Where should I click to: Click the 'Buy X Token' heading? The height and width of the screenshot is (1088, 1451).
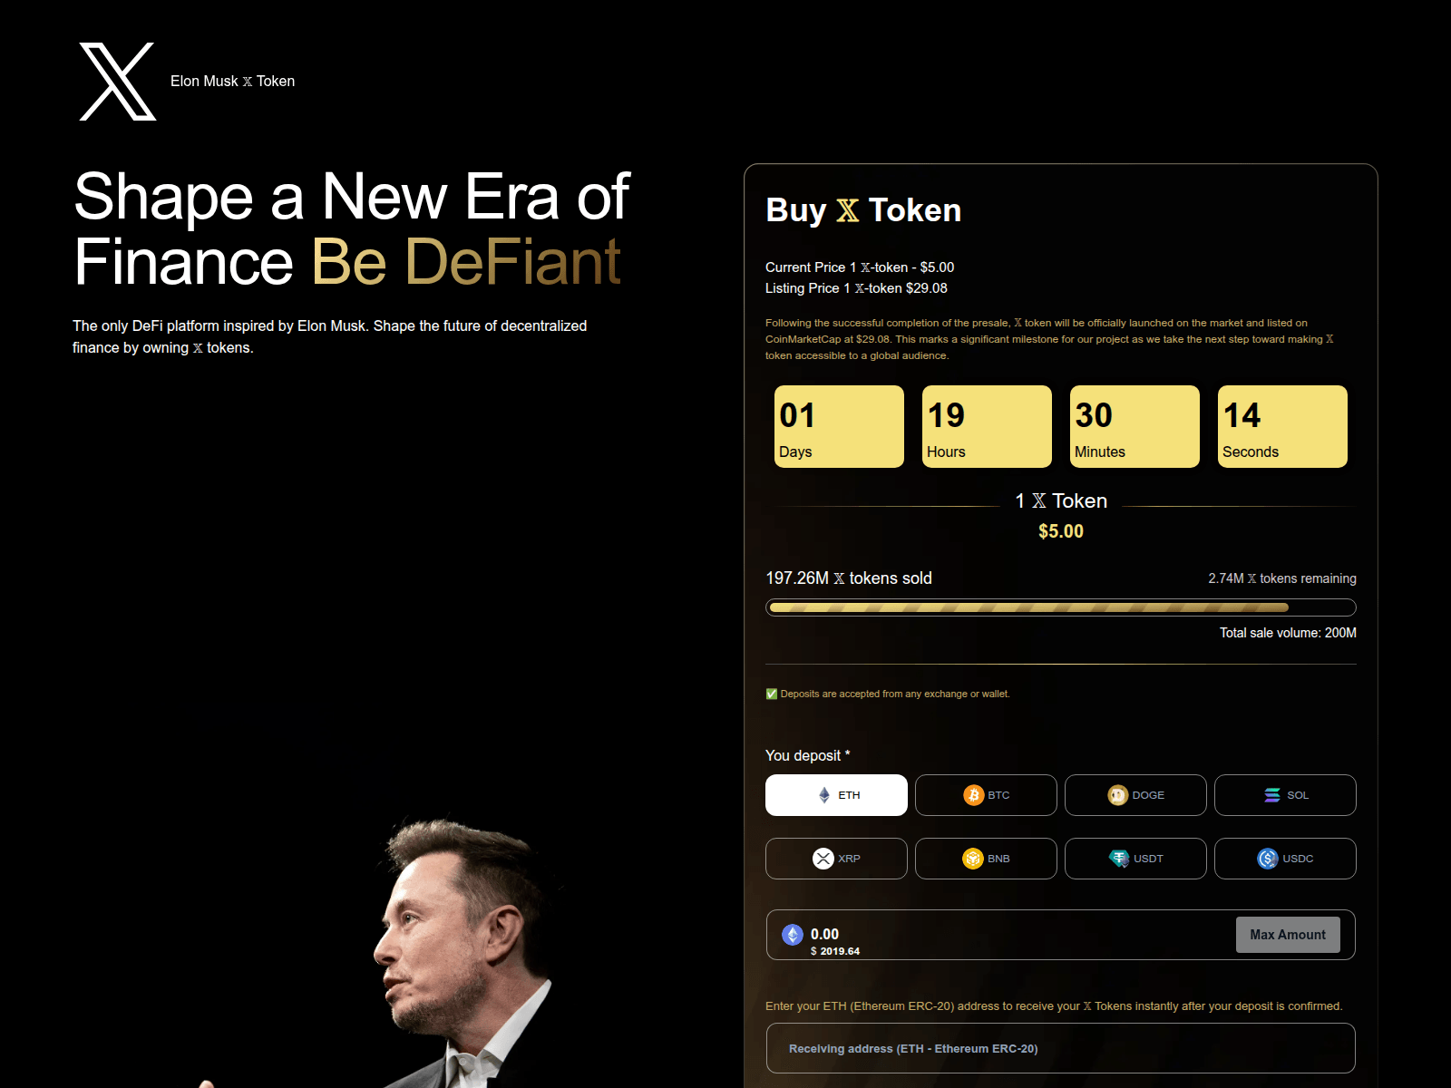pyautogui.click(x=863, y=210)
